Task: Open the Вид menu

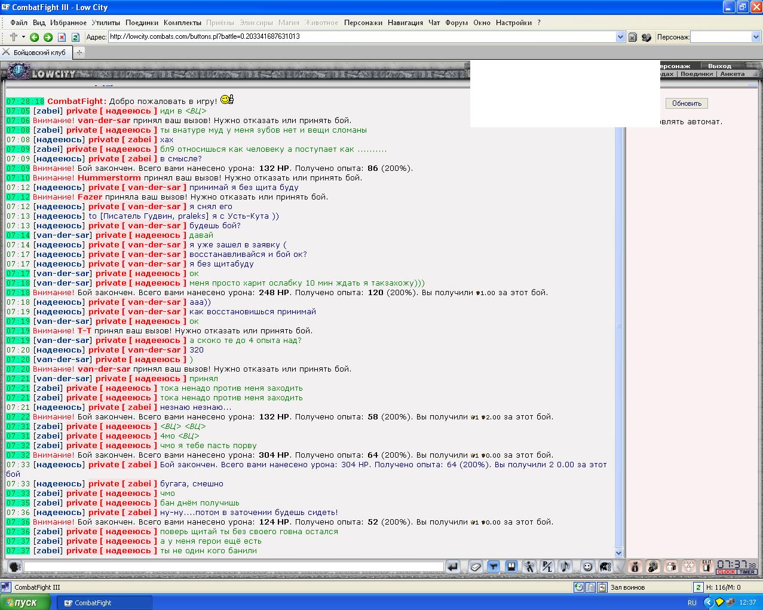Action: point(39,23)
